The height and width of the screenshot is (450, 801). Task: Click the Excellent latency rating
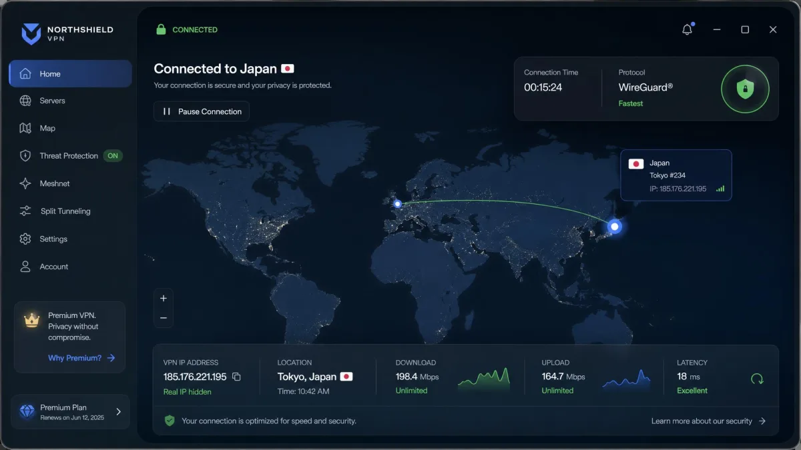tap(692, 391)
